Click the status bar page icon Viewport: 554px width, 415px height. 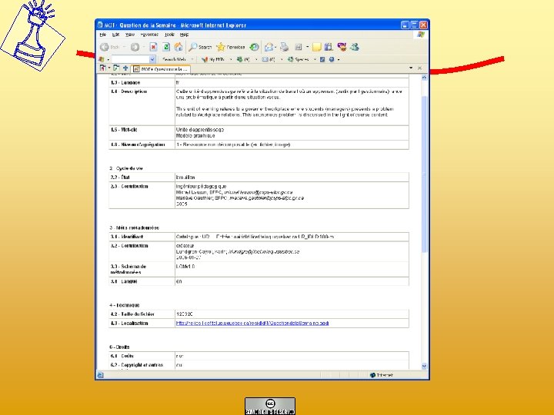[x=100, y=375]
